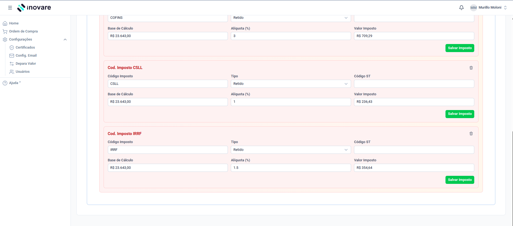This screenshot has height=226, width=513.
Task: Click the Usuários people icon
Action: point(12,72)
